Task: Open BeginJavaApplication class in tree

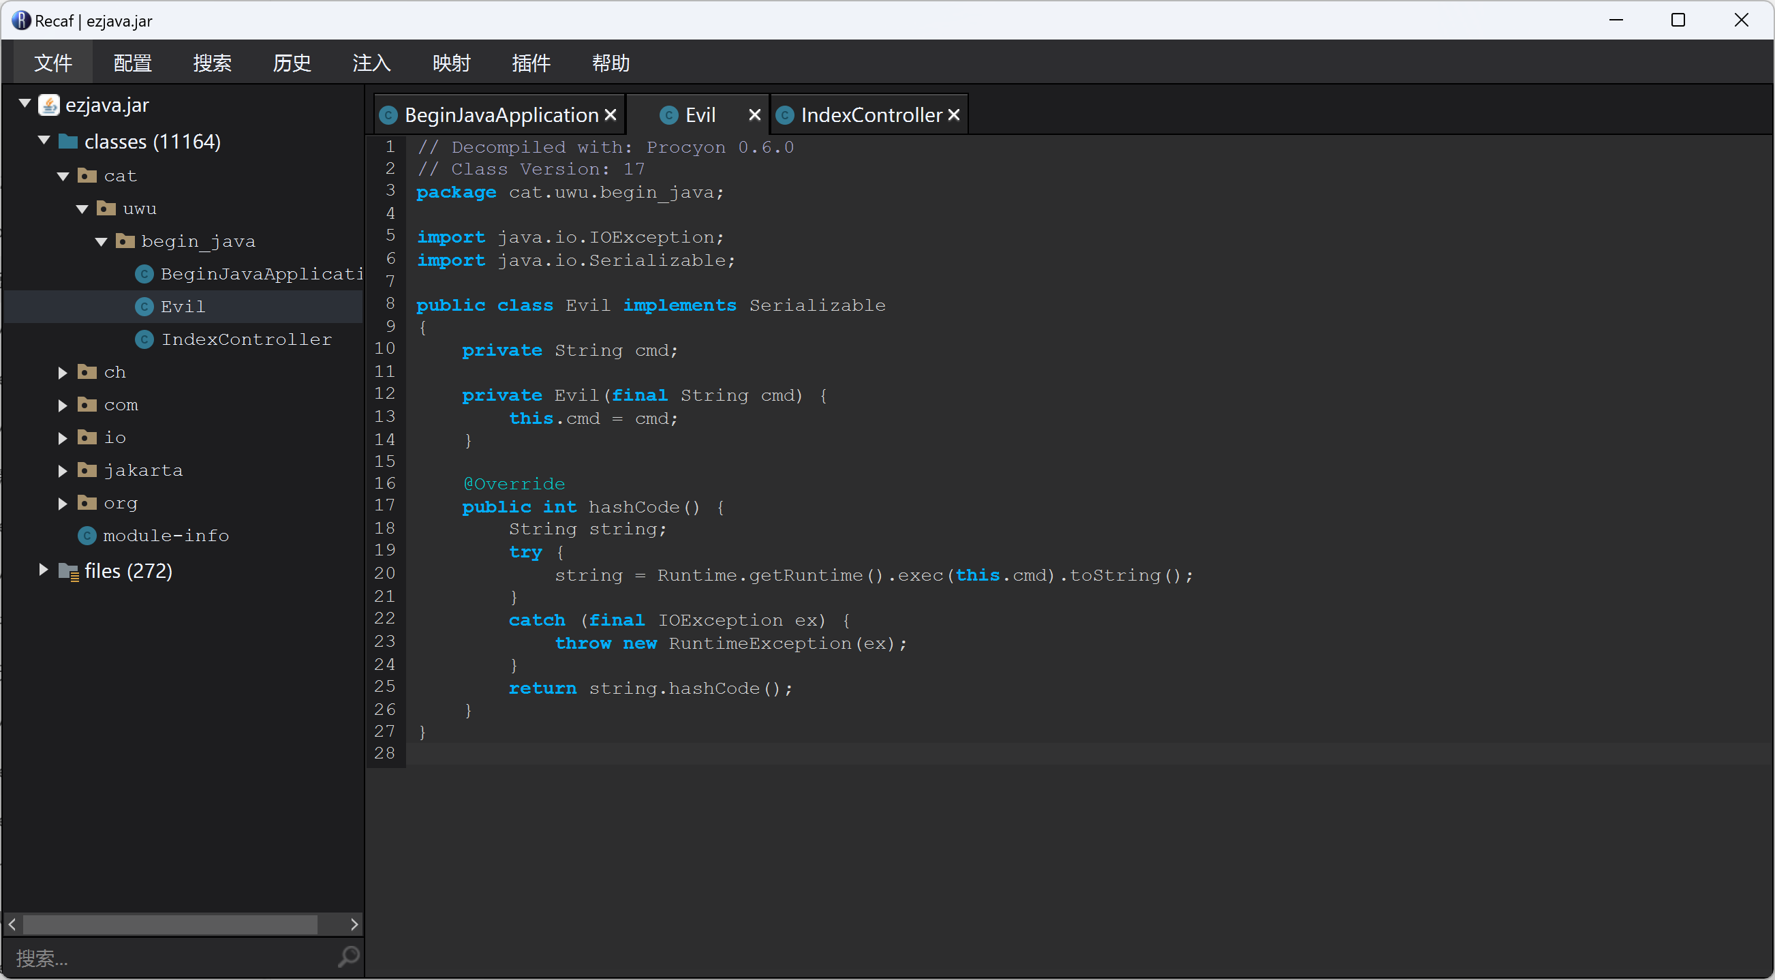Action: click(260, 274)
